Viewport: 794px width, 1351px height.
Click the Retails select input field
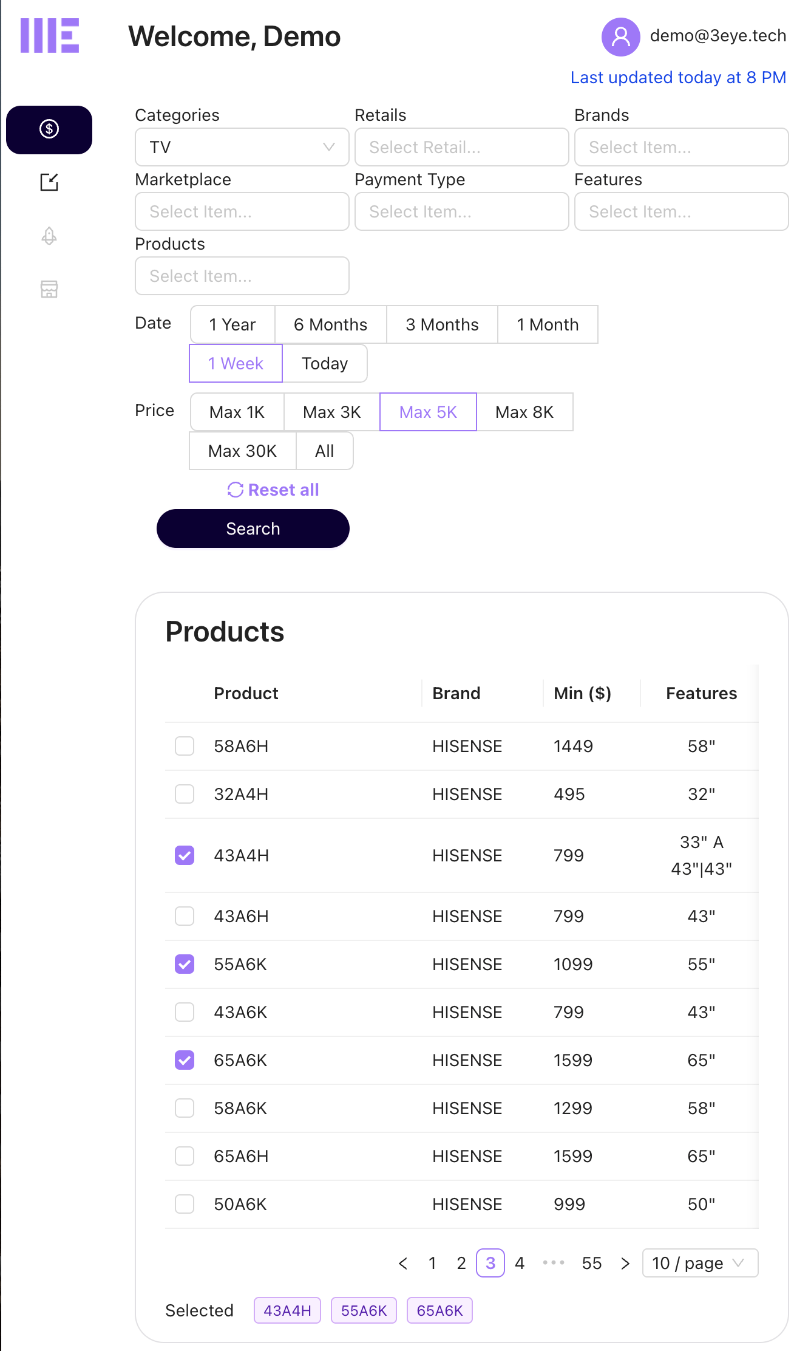pos(461,147)
